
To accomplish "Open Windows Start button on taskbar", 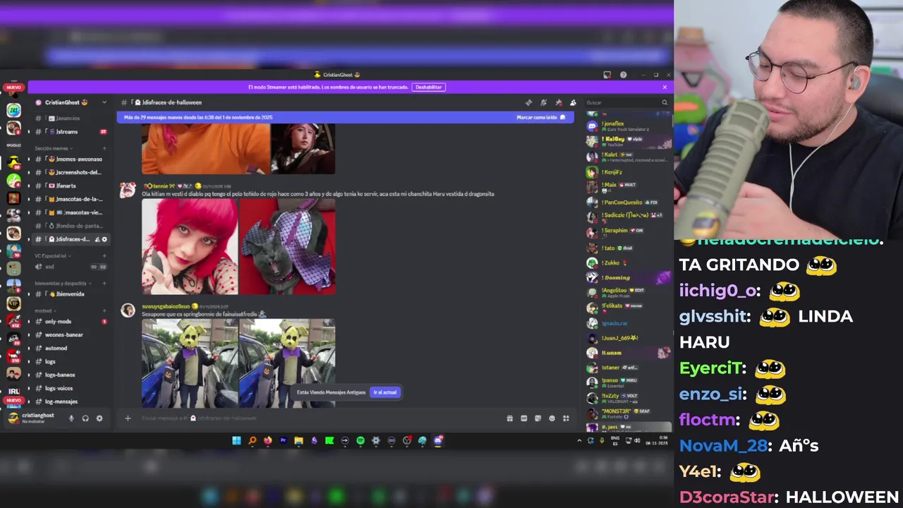I will tap(236, 441).
